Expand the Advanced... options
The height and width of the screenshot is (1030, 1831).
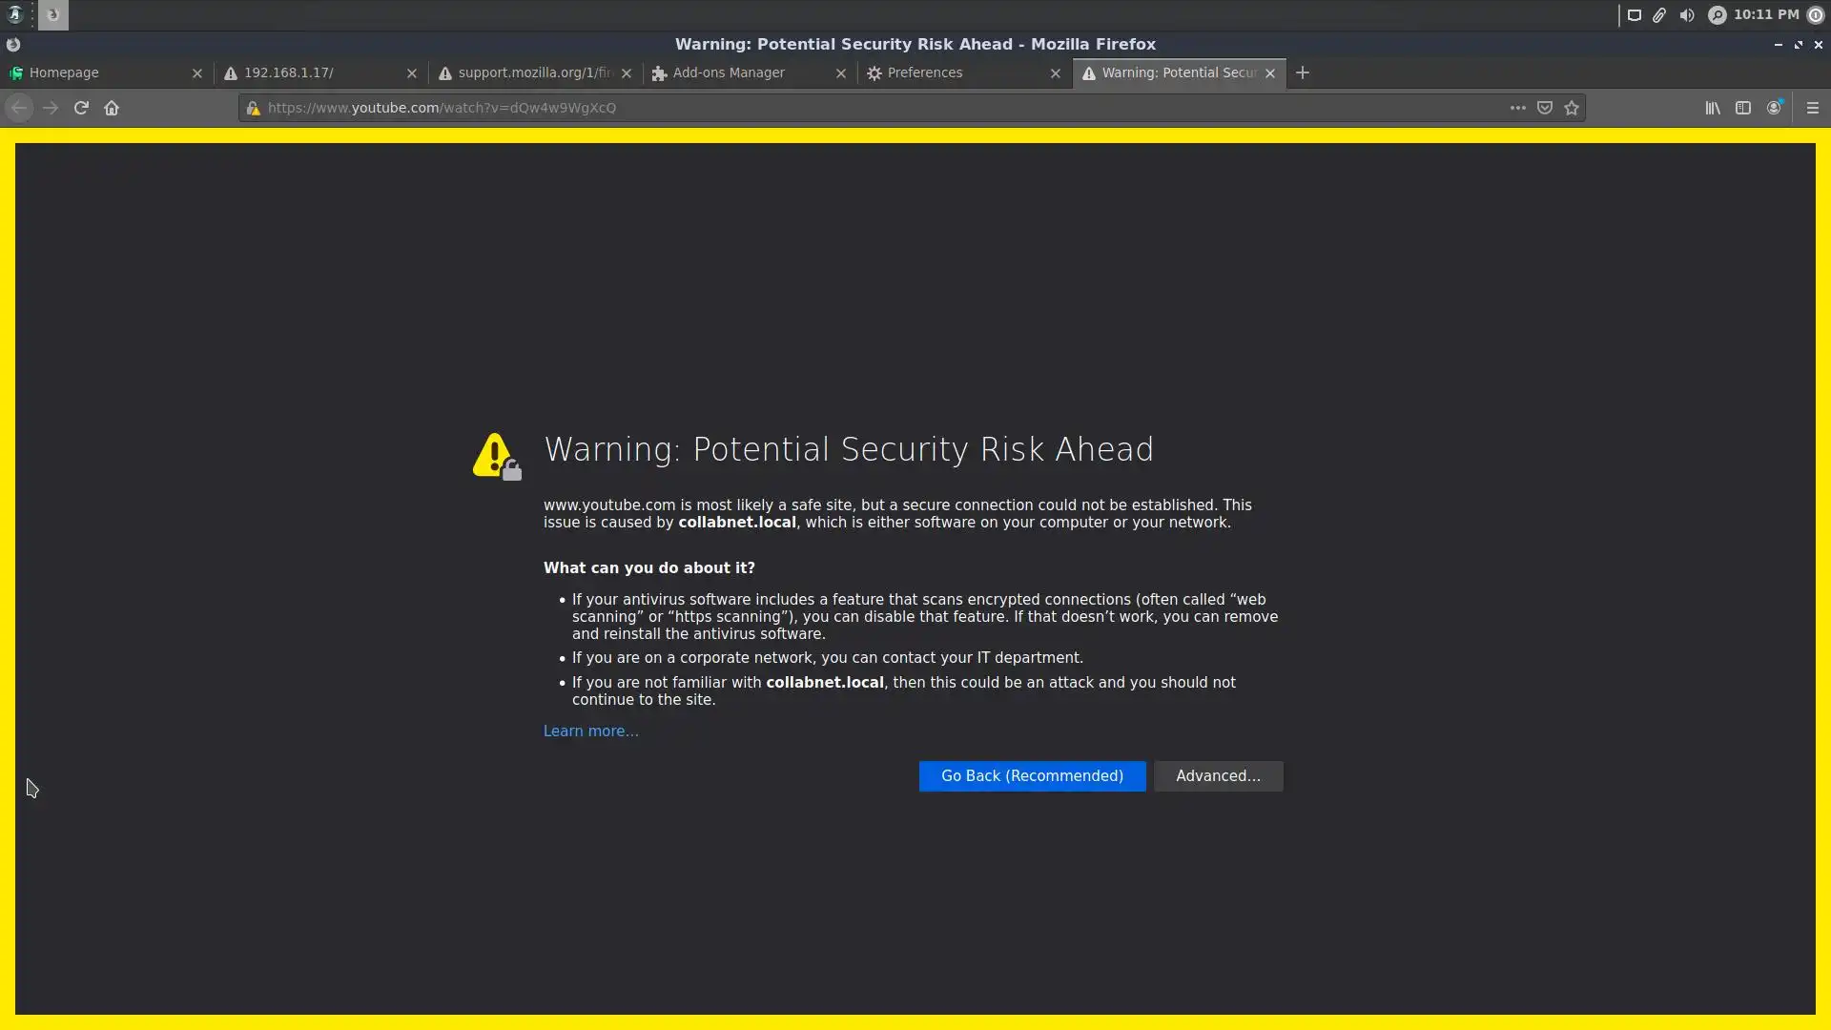click(1218, 776)
